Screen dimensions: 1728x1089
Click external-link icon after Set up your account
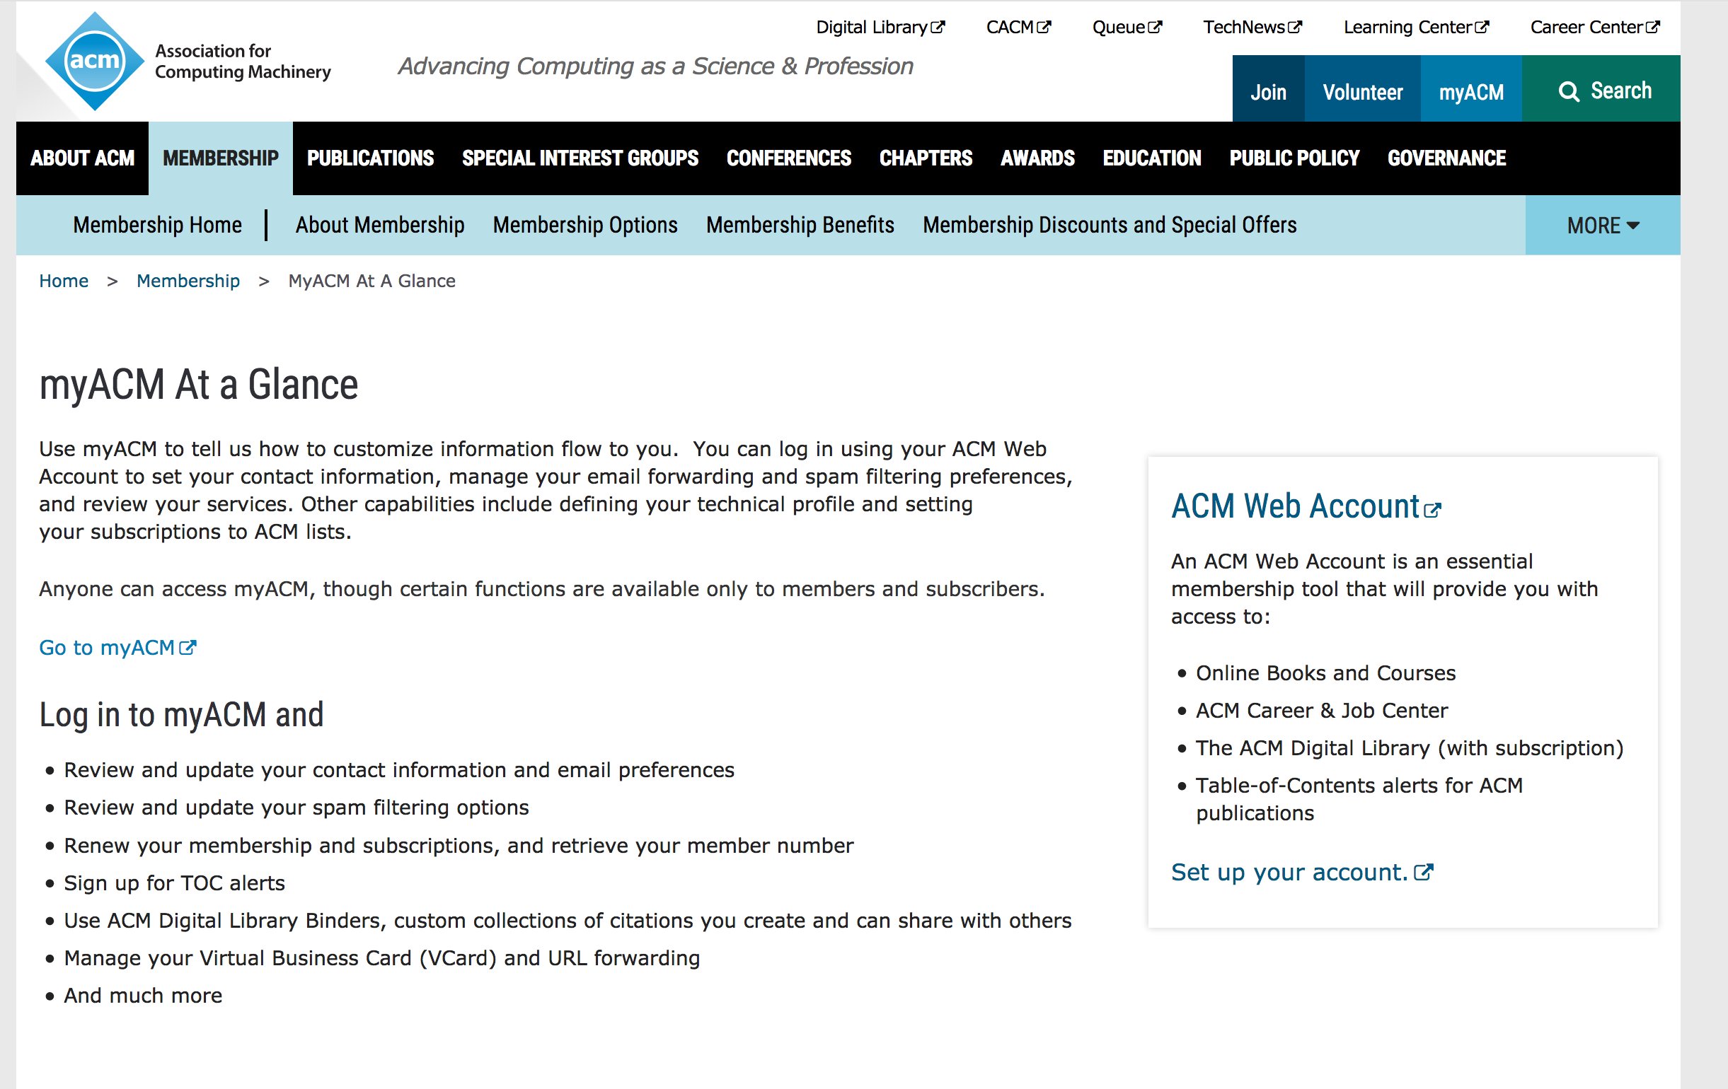[1424, 873]
